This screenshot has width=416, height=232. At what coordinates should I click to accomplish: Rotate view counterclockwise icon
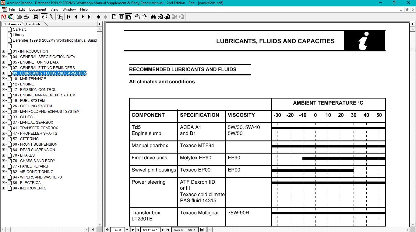coord(137,17)
